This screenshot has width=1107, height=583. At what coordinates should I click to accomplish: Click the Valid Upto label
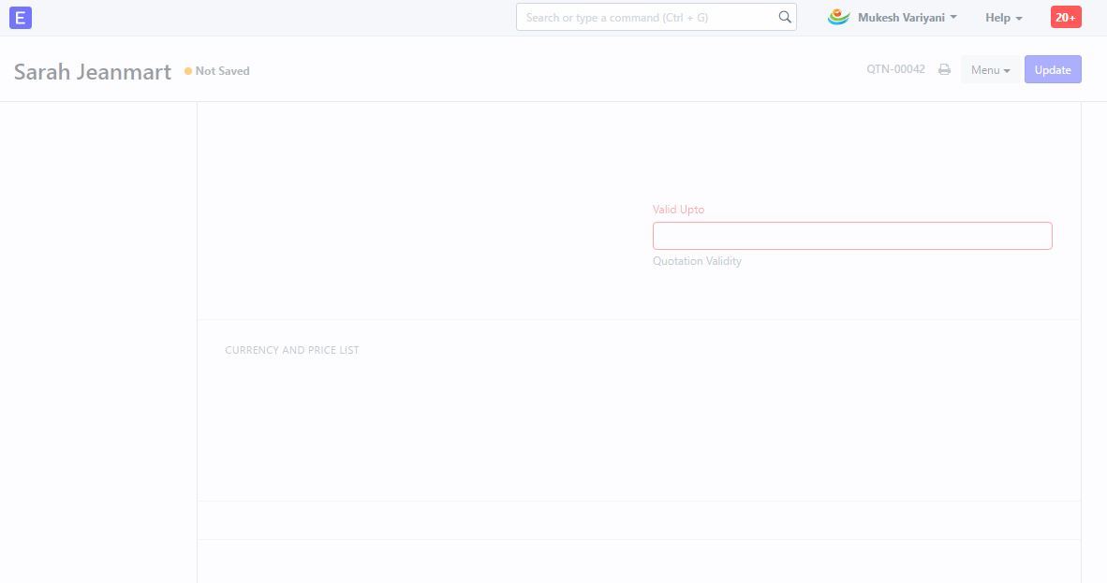pyautogui.click(x=678, y=210)
